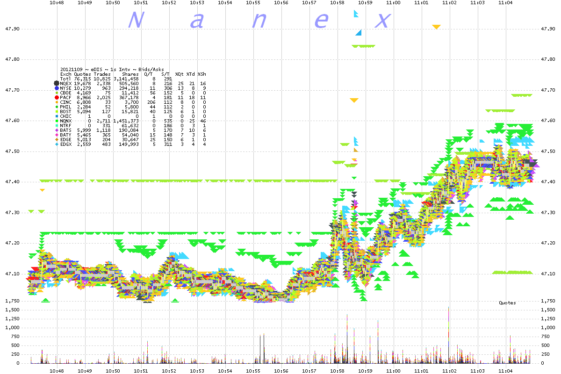This screenshot has width=561, height=374.
Task: Select the PACF trades value '2,025'
Action: pyautogui.click(x=104, y=97)
